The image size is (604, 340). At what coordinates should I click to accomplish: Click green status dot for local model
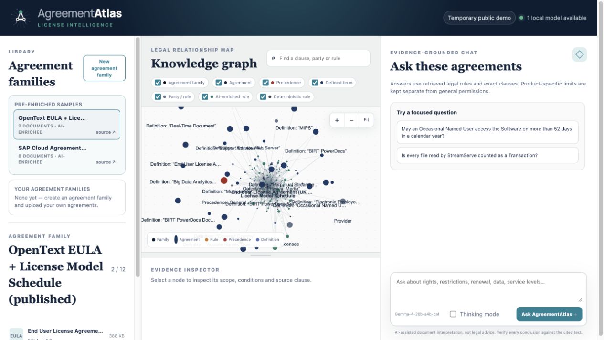[521, 18]
